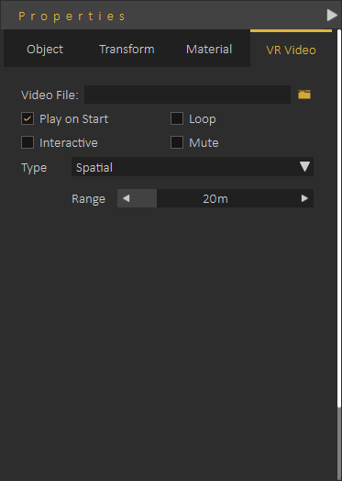Disable the Play on Start checkbox
The width and height of the screenshot is (342, 481).
click(x=28, y=118)
